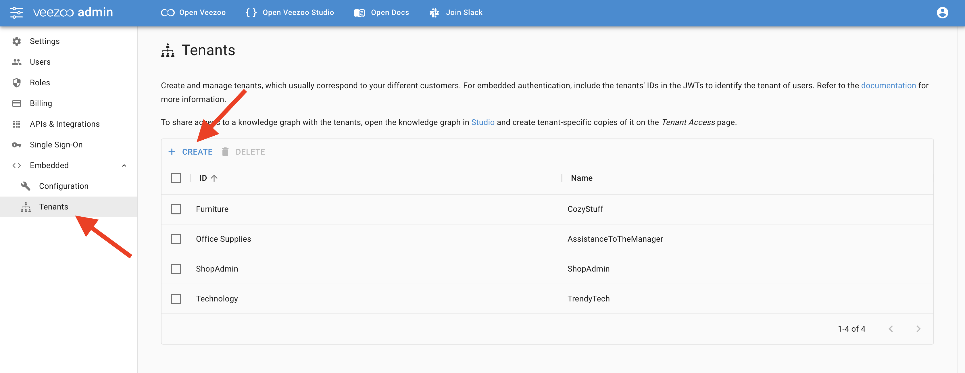Click the DELETE tenant button

(x=243, y=152)
